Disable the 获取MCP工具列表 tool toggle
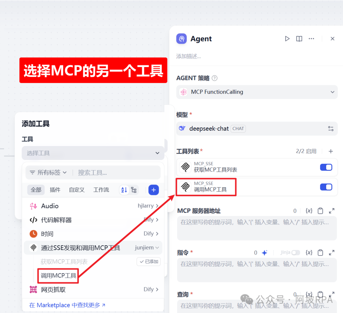This screenshot has width=343, height=313. (326, 167)
